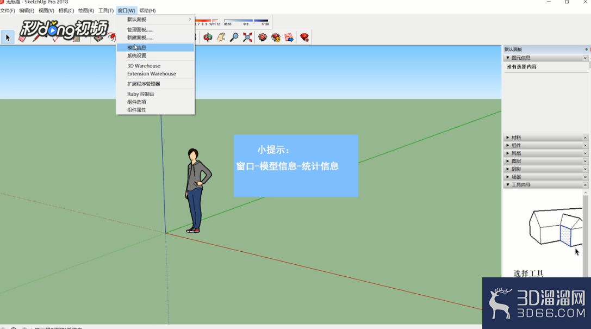Expand the 材料 panel

point(508,138)
